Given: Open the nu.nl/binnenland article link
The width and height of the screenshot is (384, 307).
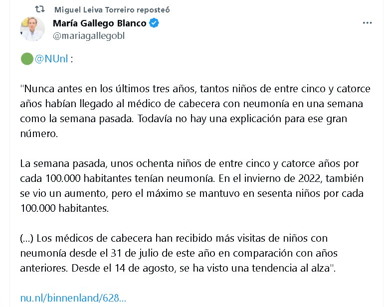Looking at the screenshot, I should click(73, 298).
